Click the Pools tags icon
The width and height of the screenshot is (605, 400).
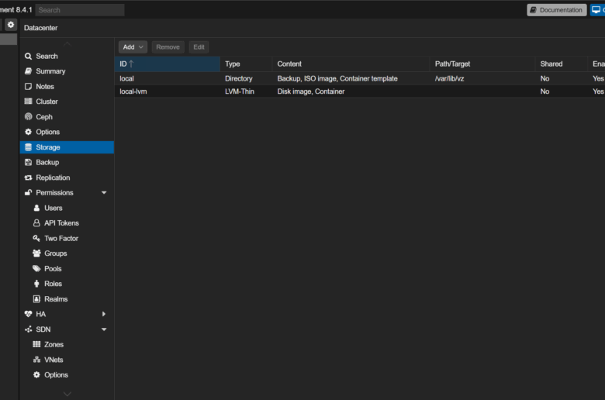click(x=36, y=268)
